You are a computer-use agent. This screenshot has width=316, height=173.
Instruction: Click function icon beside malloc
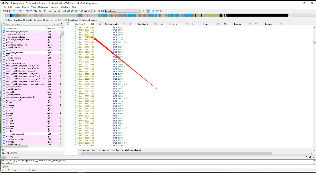[4, 55]
